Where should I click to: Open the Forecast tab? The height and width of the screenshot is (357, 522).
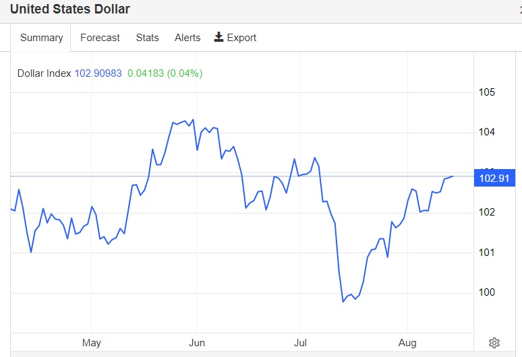100,38
